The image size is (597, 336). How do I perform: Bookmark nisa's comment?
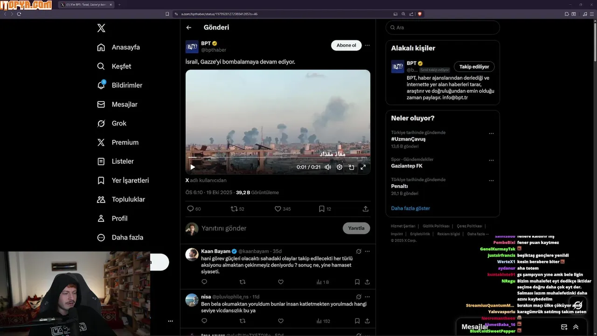click(x=357, y=321)
